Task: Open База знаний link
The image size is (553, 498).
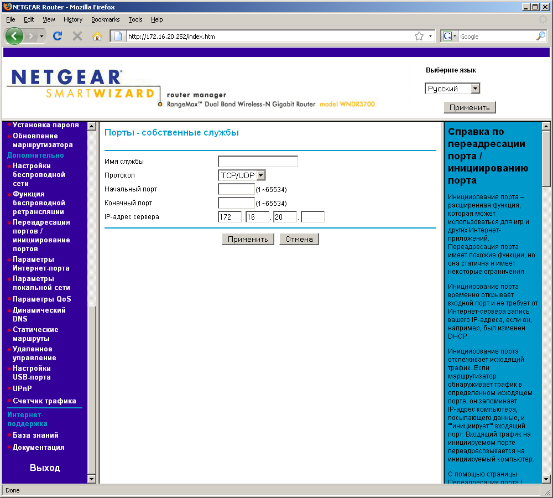Action: [35, 435]
